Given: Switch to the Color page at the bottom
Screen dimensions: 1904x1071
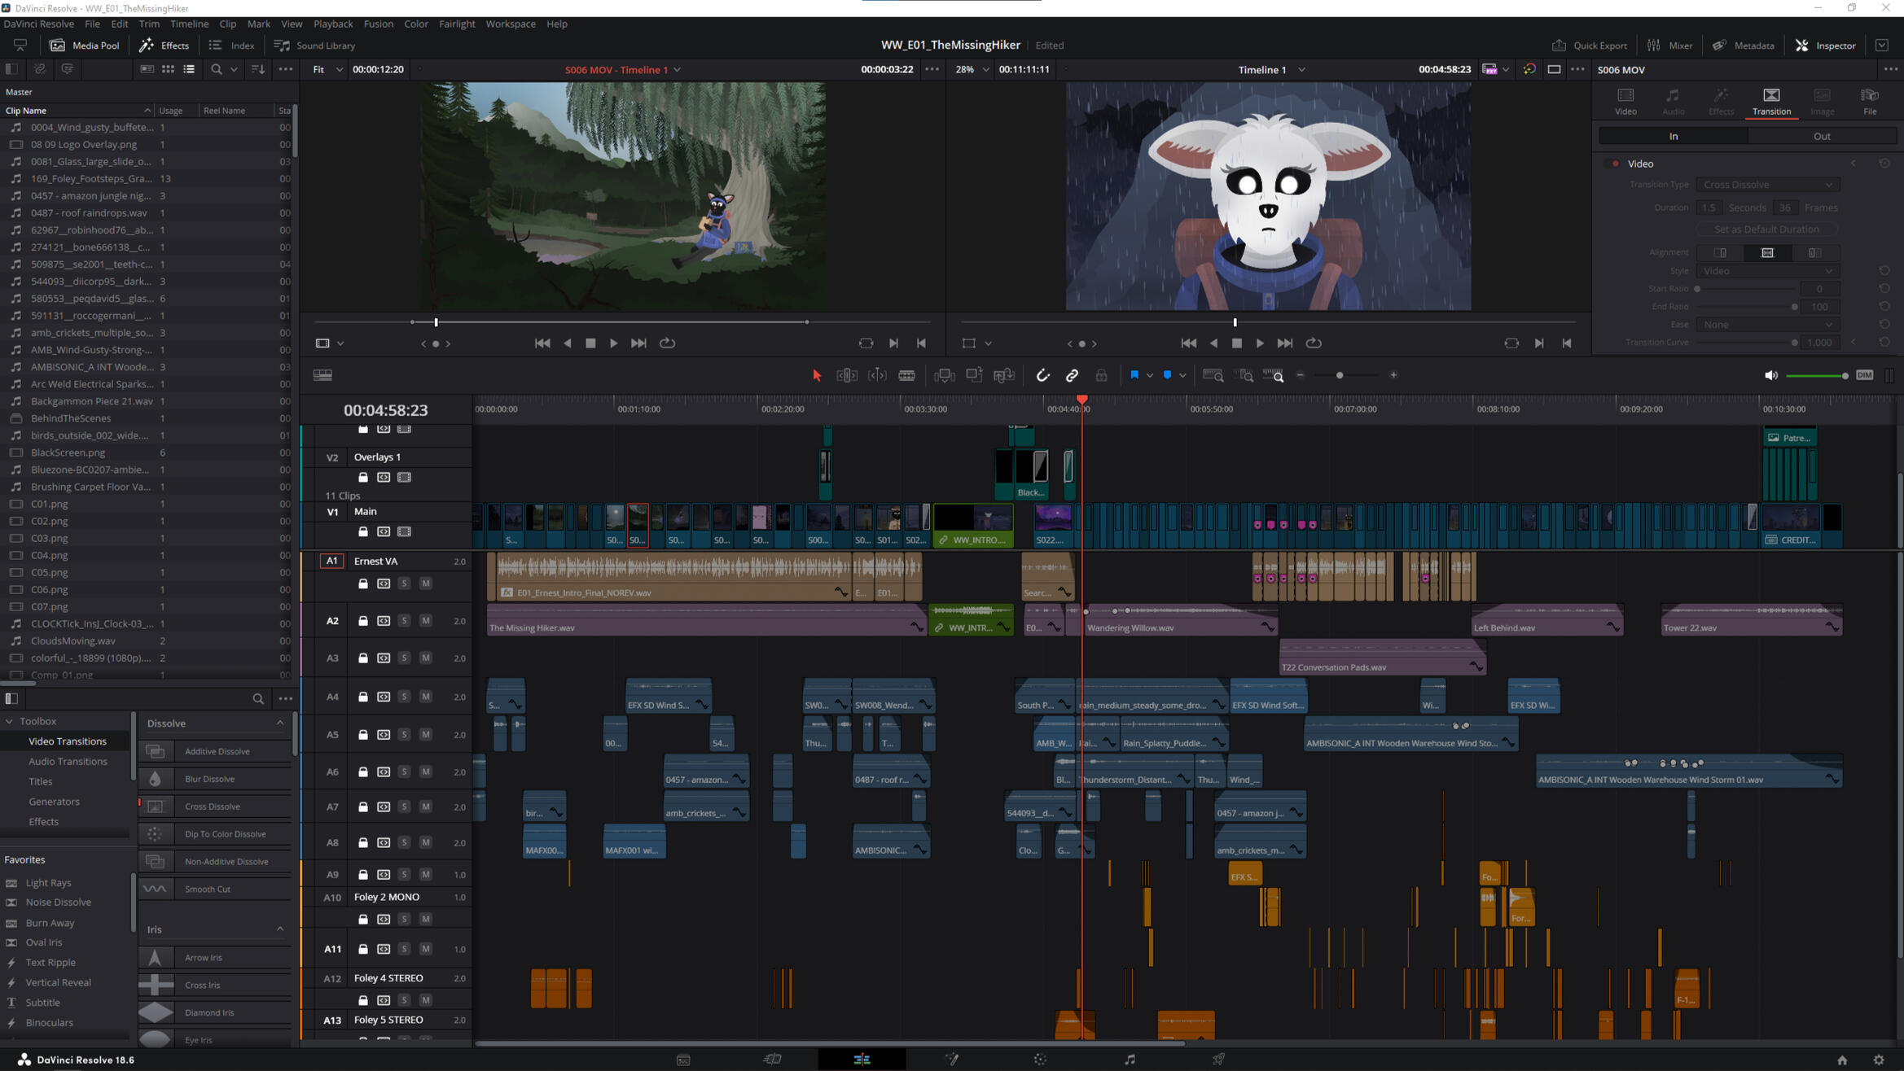Looking at the screenshot, I should pos(1040,1059).
